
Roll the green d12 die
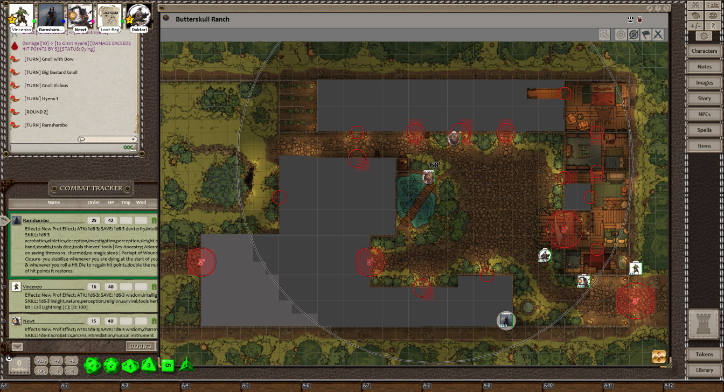(111, 366)
